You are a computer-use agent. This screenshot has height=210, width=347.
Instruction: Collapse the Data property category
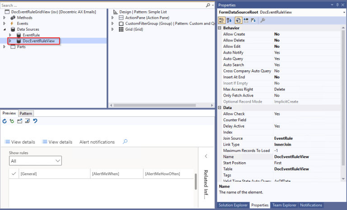pyautogui.click(x=220, y=108)
